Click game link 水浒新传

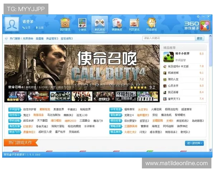[89, 126]
